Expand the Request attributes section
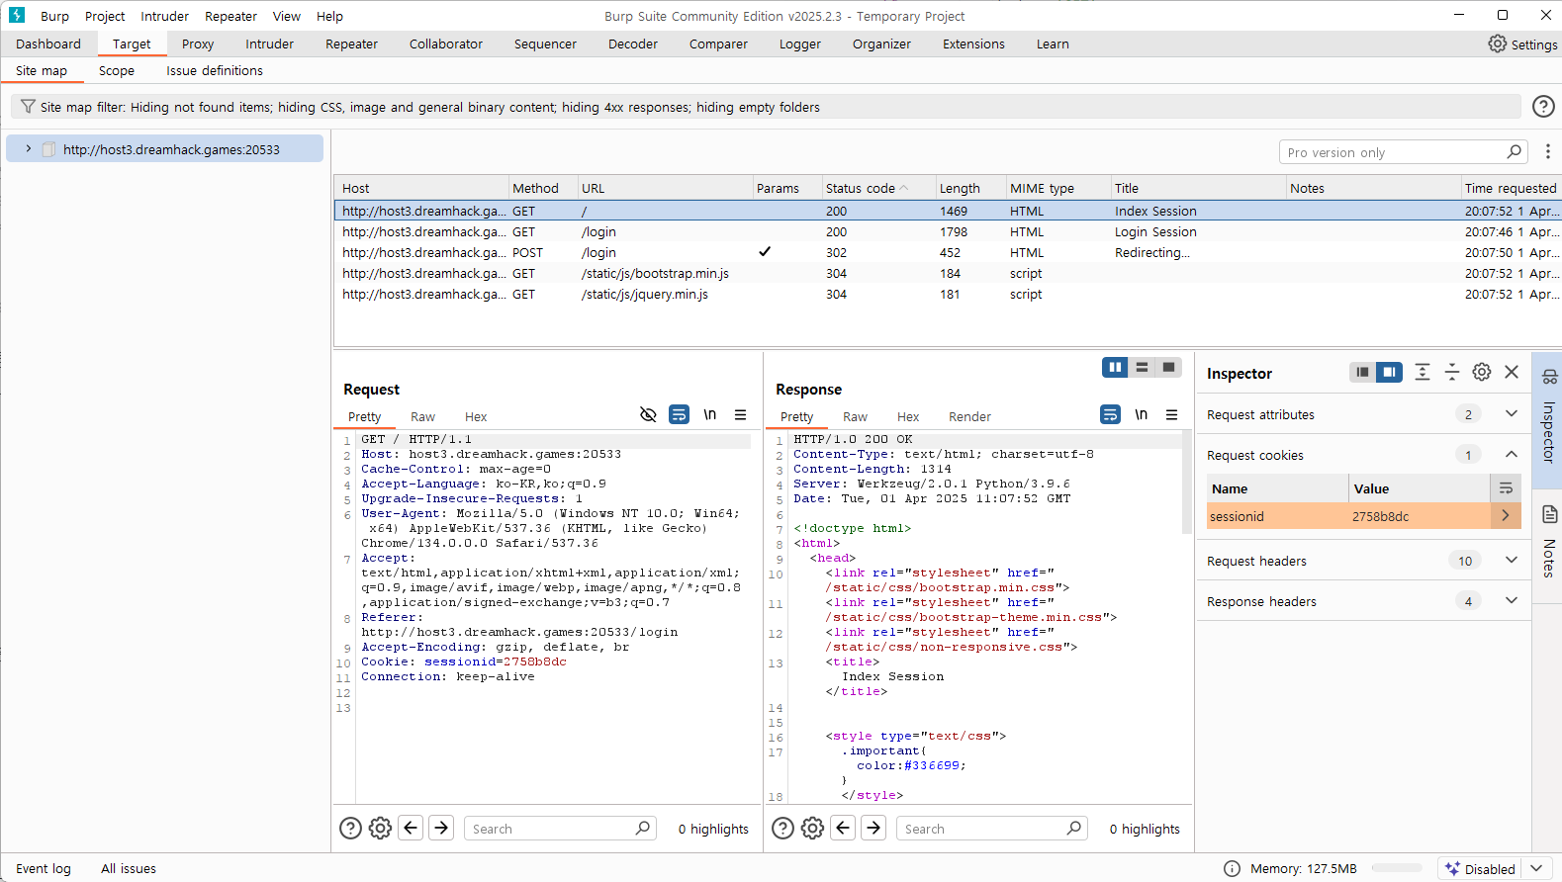The image size is (1562, 882). (1511, 414)
